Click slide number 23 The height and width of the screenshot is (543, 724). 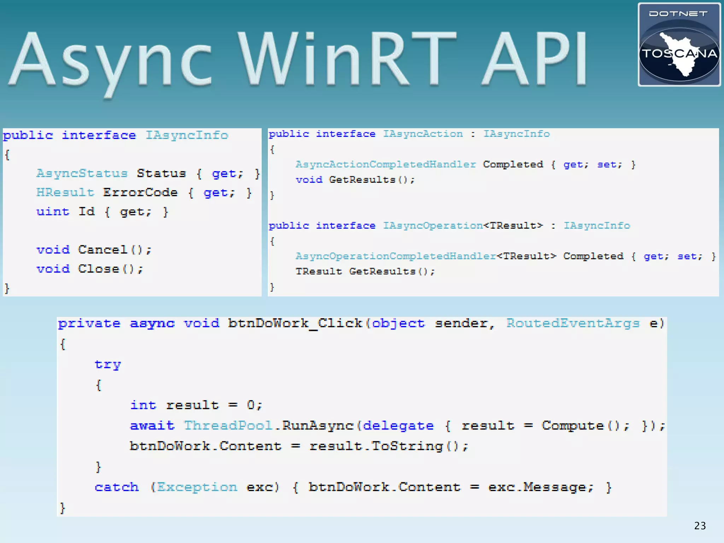(700, 526)
